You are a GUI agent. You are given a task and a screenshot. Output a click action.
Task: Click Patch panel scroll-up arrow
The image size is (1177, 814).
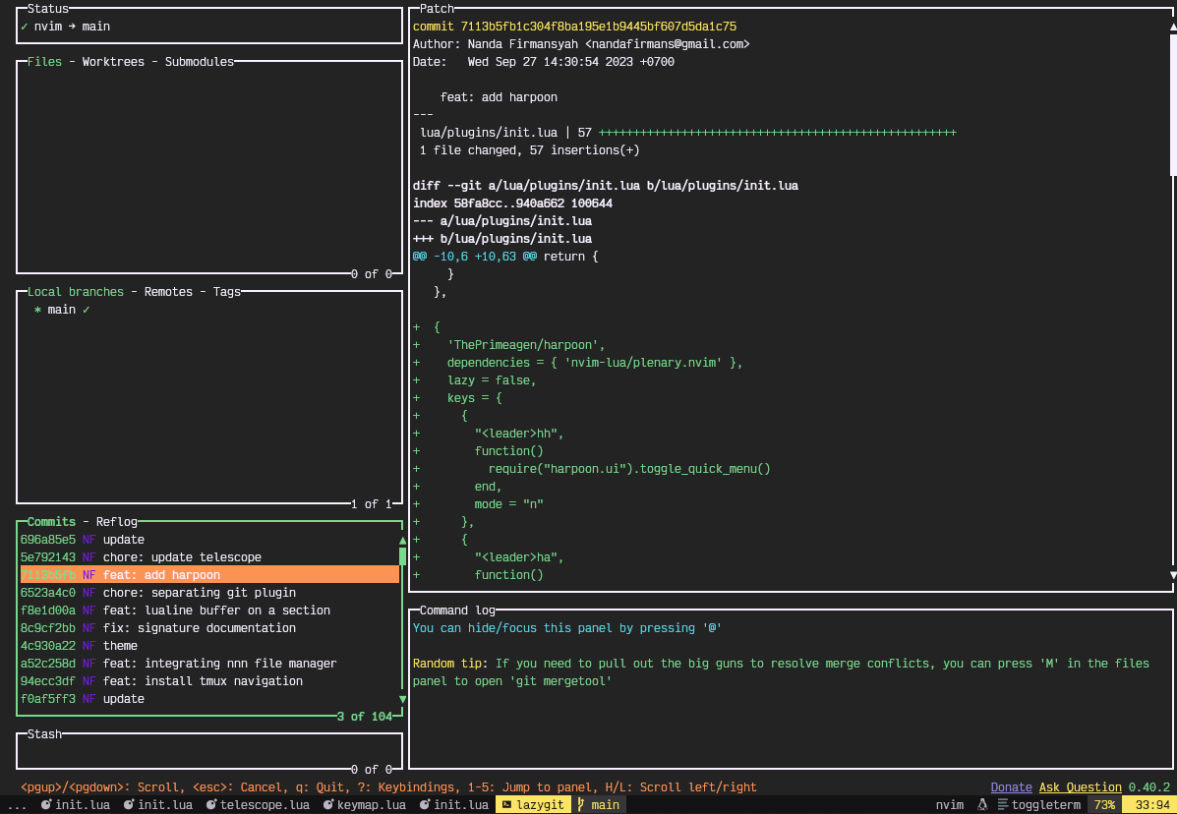tap(1173, 27)
